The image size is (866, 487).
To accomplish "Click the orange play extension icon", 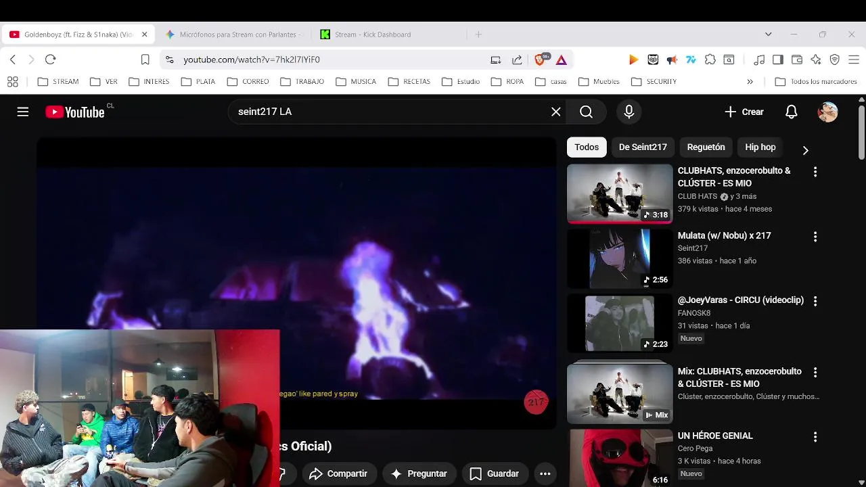I will [633, 60].
